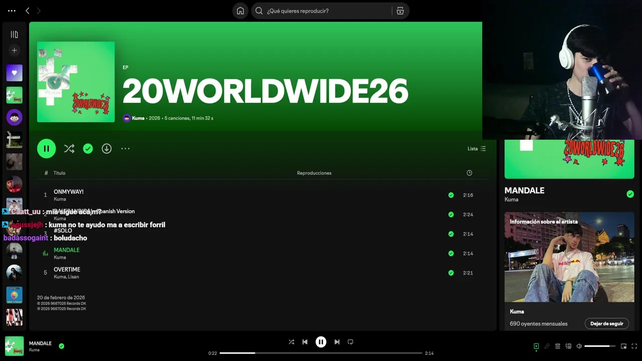Select the MANDALE track in the list
The height and width of the screenshot is (361, 642).
pyautogui.click(x=67, y=250)
